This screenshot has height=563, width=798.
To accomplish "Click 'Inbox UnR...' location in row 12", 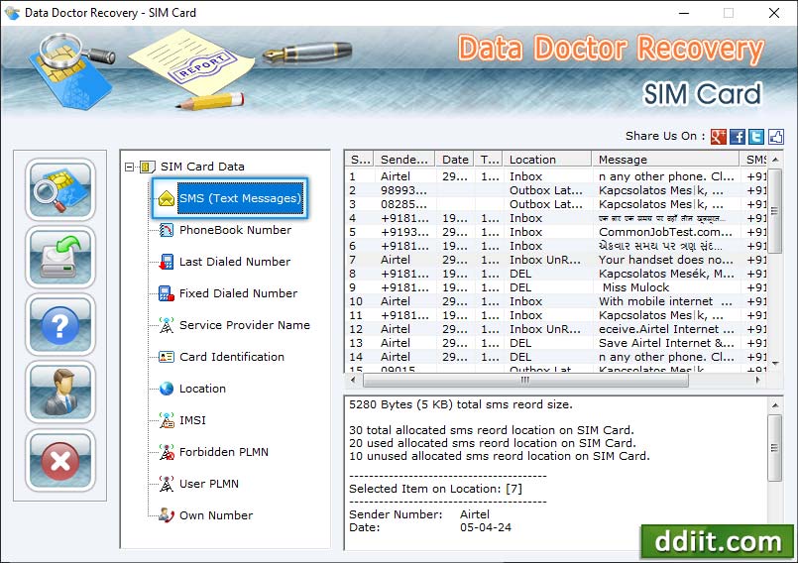I will point(545,329).
